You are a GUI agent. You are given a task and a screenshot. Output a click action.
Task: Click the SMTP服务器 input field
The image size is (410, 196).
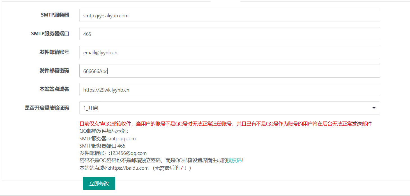[x=229, y=15]
